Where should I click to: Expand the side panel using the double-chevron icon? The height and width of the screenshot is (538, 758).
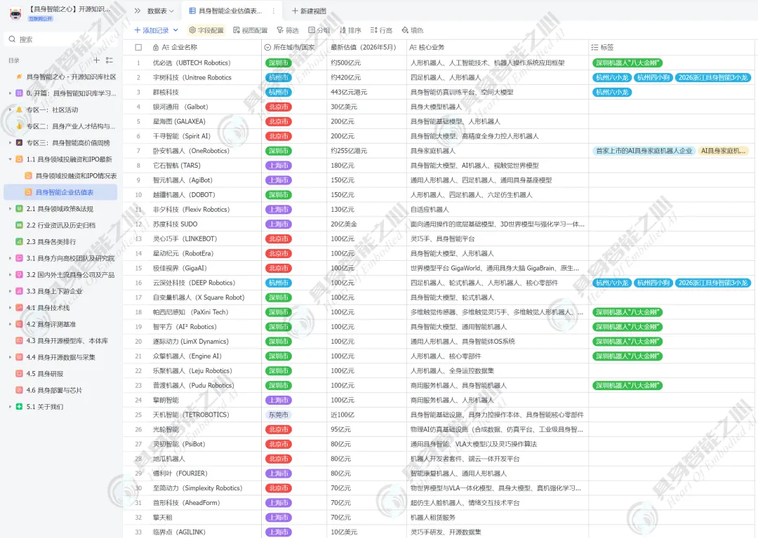(138, 11)
